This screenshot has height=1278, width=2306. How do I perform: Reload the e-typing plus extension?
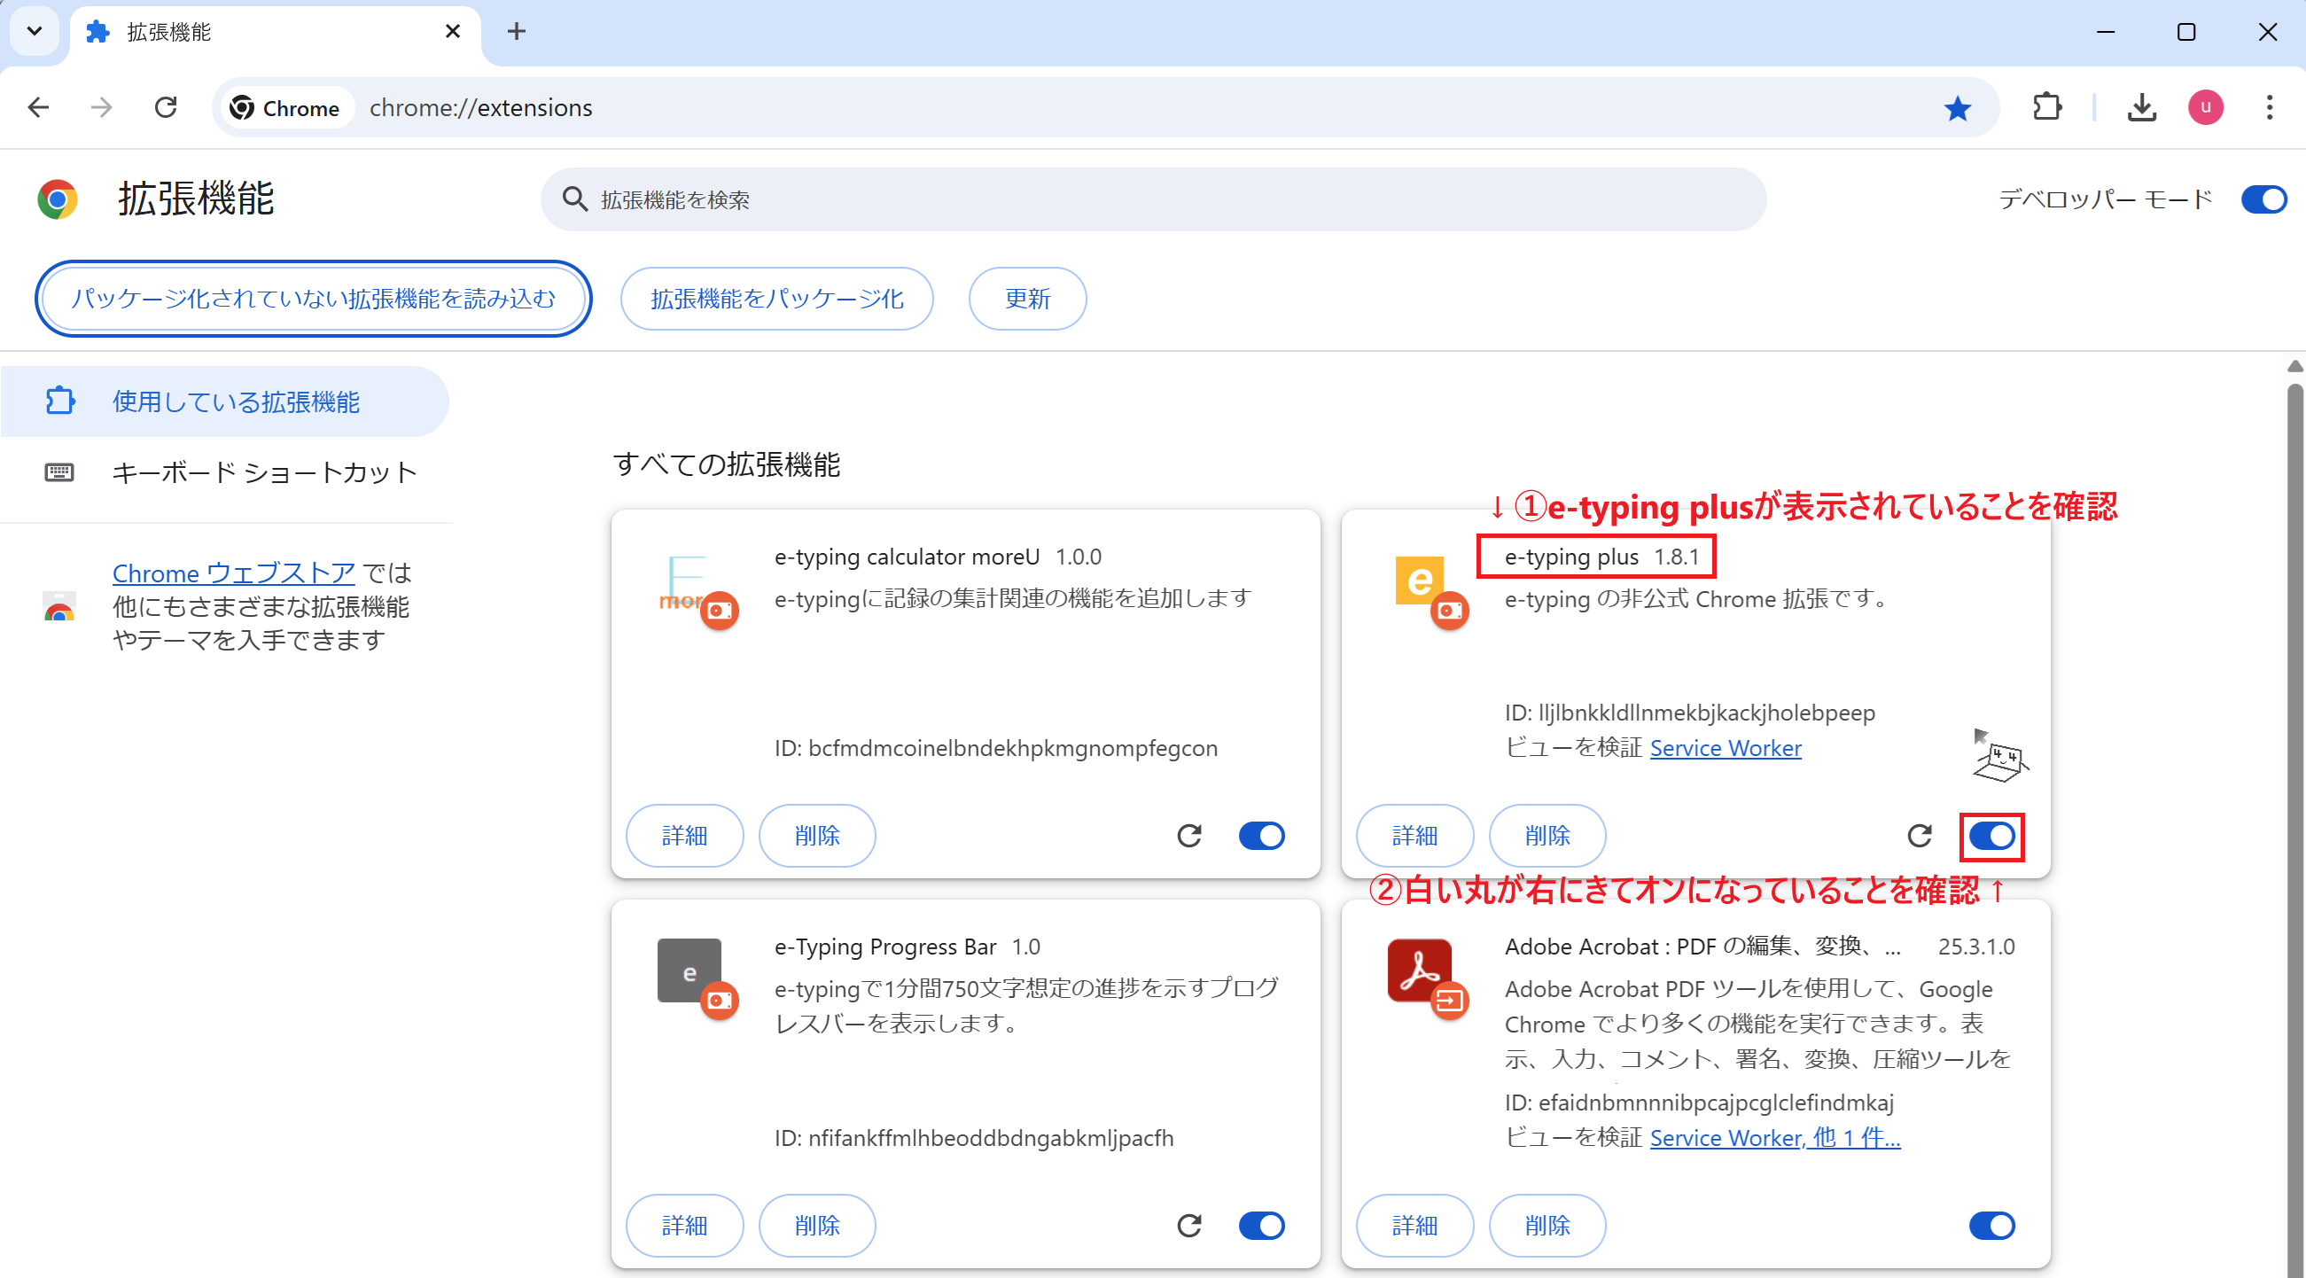pyautogui.click(x=1920, y=836)
